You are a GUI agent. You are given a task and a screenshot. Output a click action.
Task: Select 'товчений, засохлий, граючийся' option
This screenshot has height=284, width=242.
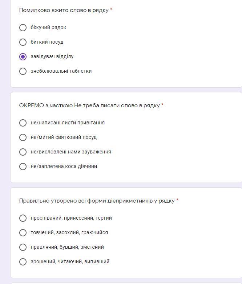[x=23, y=233]
